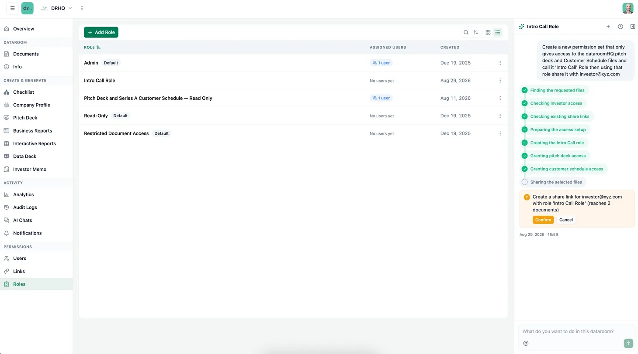
Task: Click the send message arrow button
Action: coord(628,344)
